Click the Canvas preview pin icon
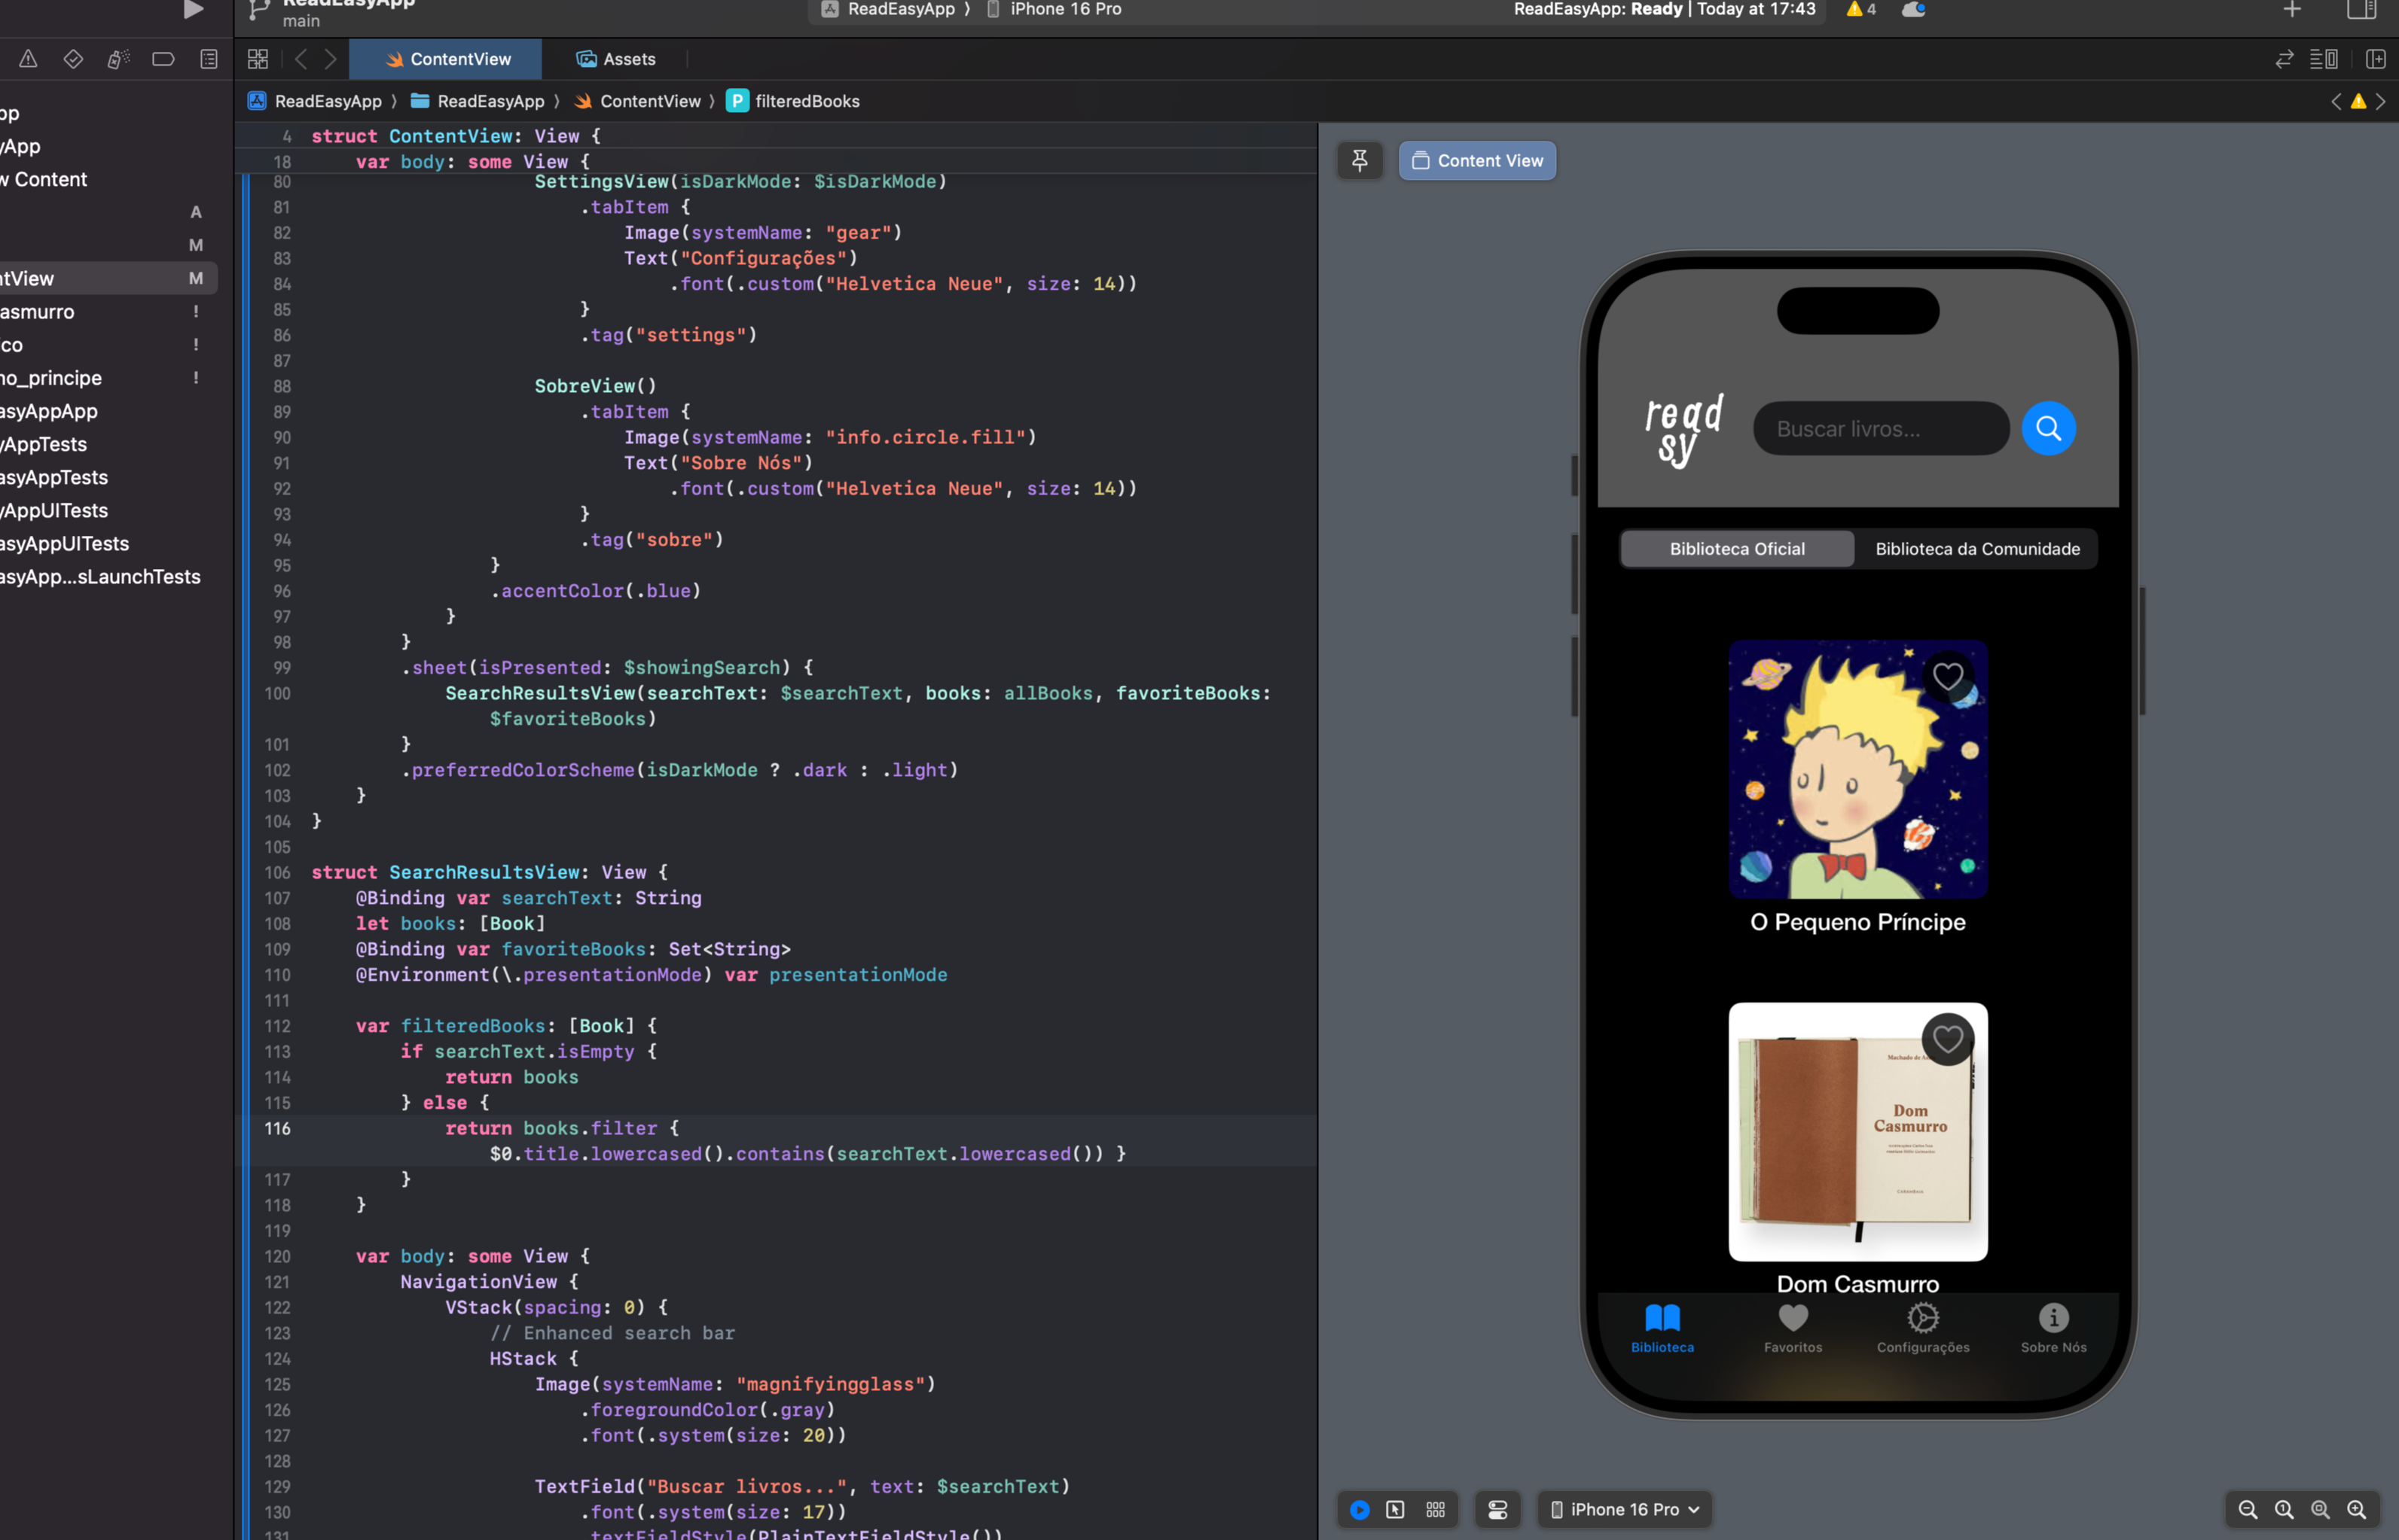Image resolution: width=2399 pixels, height=1540 pixels. [1362, 159]
